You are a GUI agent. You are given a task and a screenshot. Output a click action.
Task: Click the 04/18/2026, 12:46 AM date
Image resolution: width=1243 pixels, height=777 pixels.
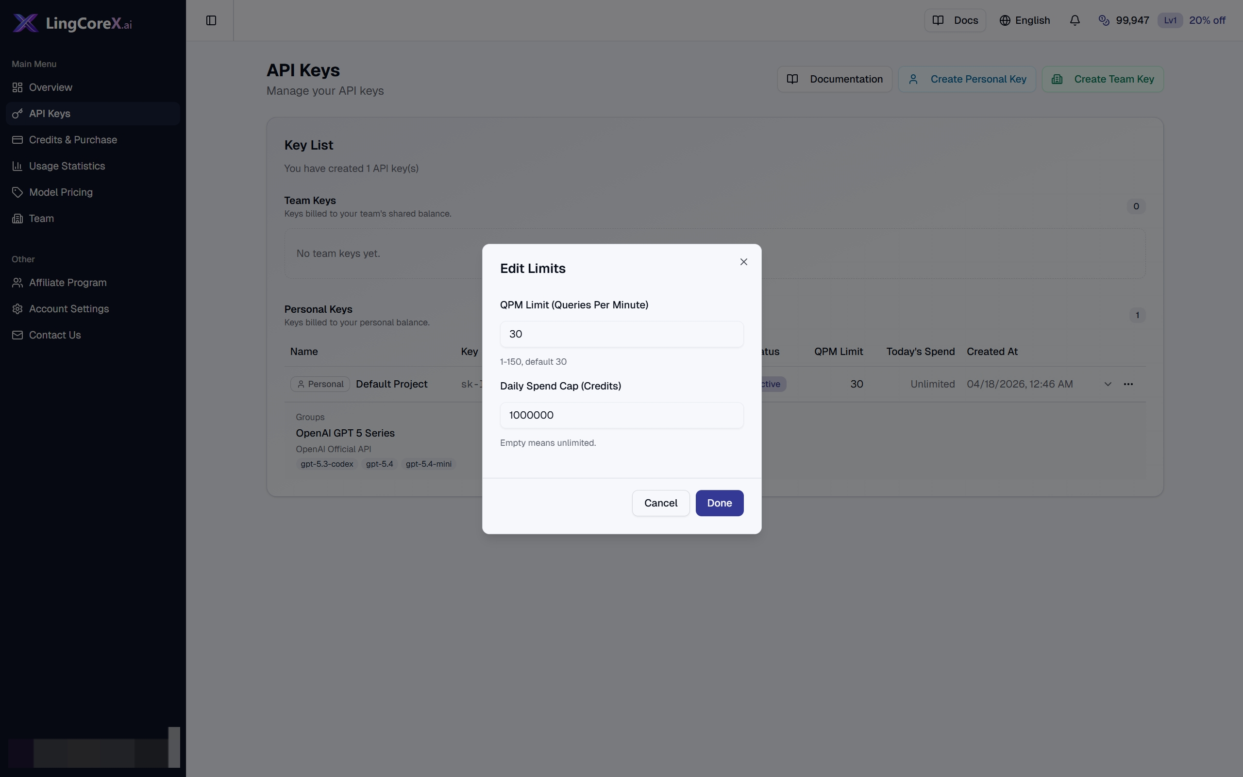pyautogui.click(x=1020, y=385)
